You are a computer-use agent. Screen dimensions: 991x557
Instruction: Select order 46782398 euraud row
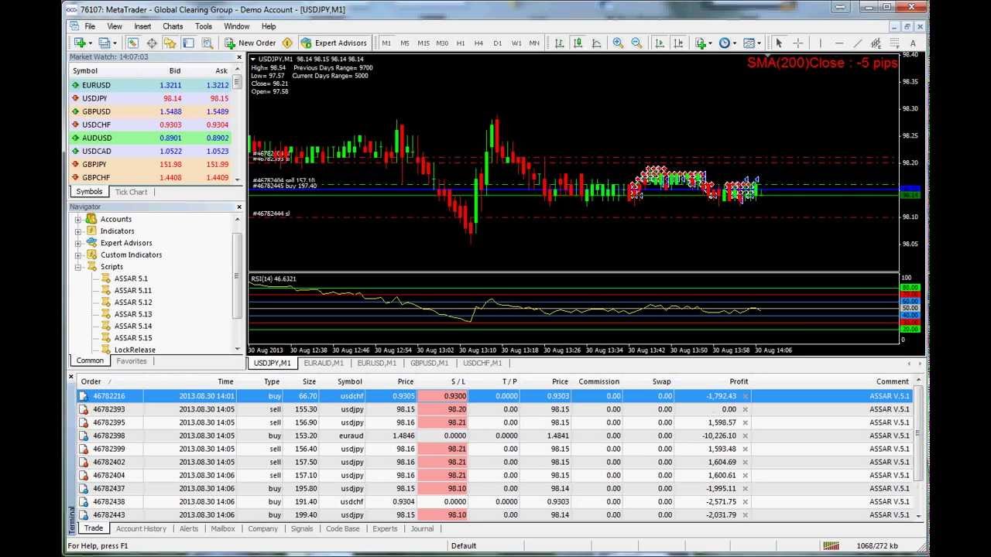(495, 436)
